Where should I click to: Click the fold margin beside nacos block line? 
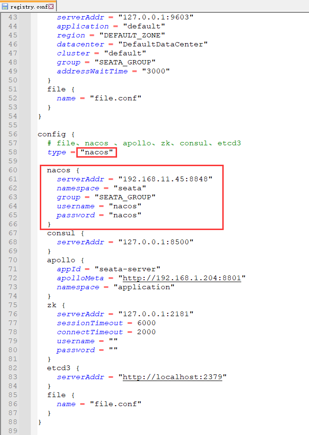[34, 170]
